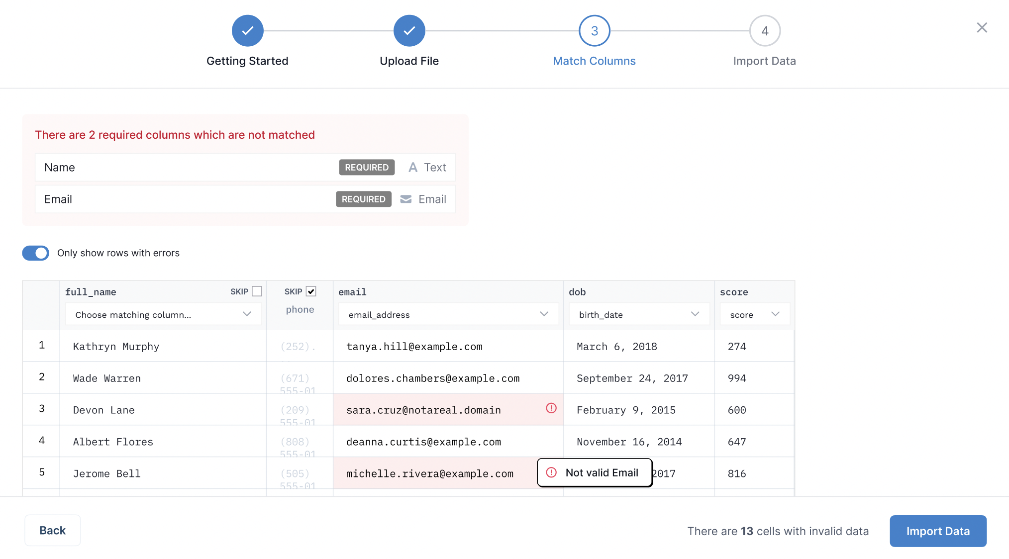Click the Not valid Email warning icon
Screen dimensions: 1009x559
(551, 473)
